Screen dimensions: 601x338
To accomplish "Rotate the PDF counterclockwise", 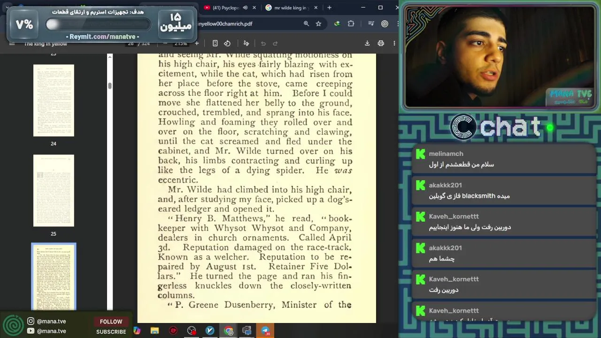I will pyautogui.click(x=227, y=43).
